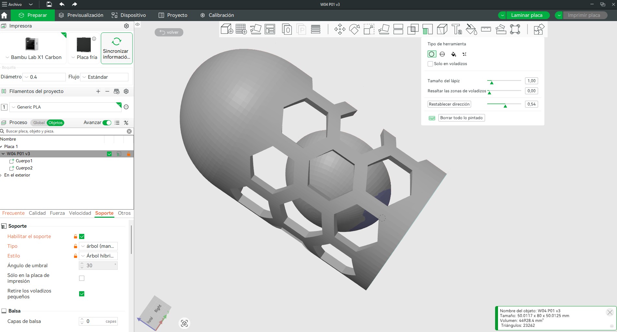This screenshot has height=332, width=617.
Task: Select the Text shape tool icon
Action: [x=457, y=29]
